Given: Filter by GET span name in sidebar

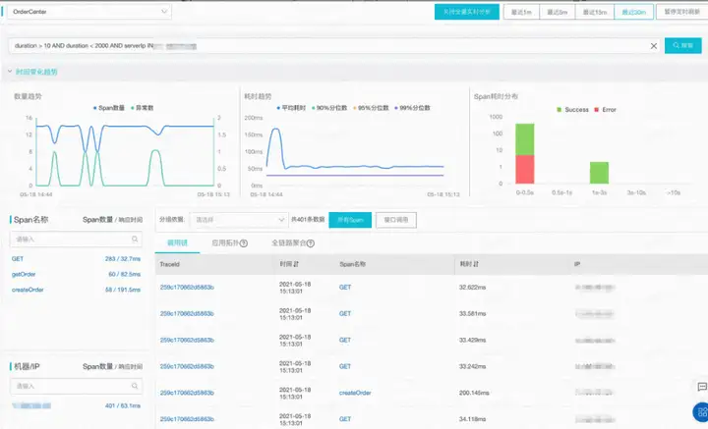Looking at the screenshot, I should (18, 259).
